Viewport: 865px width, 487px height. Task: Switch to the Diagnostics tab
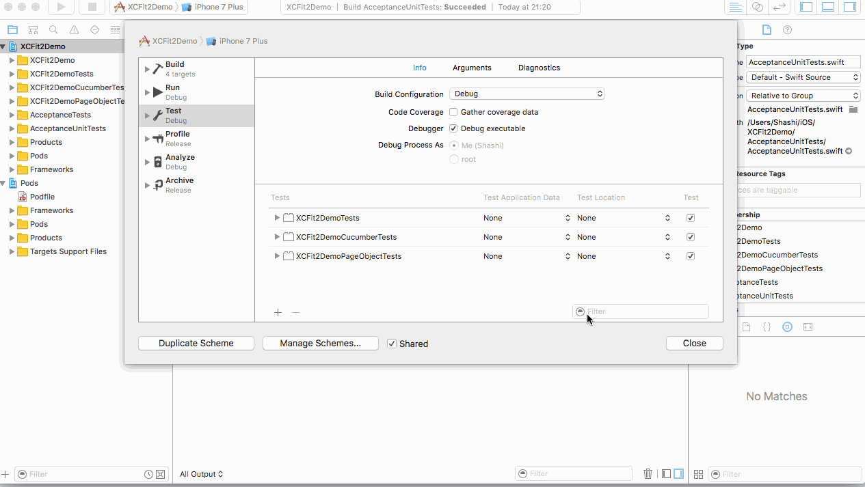pyautogui.click(x=539, y=68)
